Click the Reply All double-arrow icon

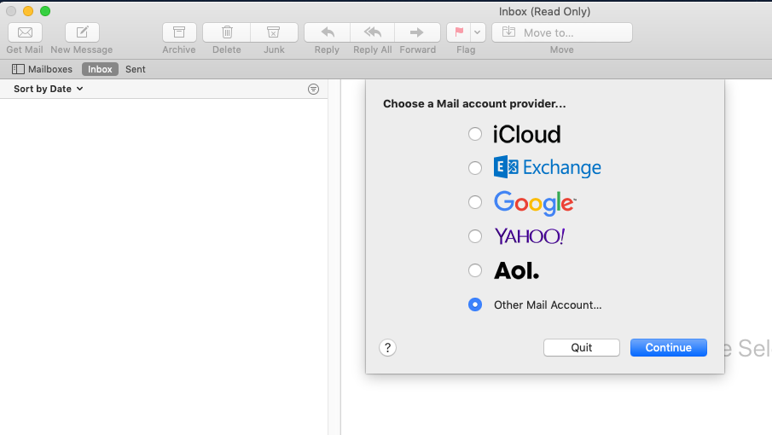(373, 32)
